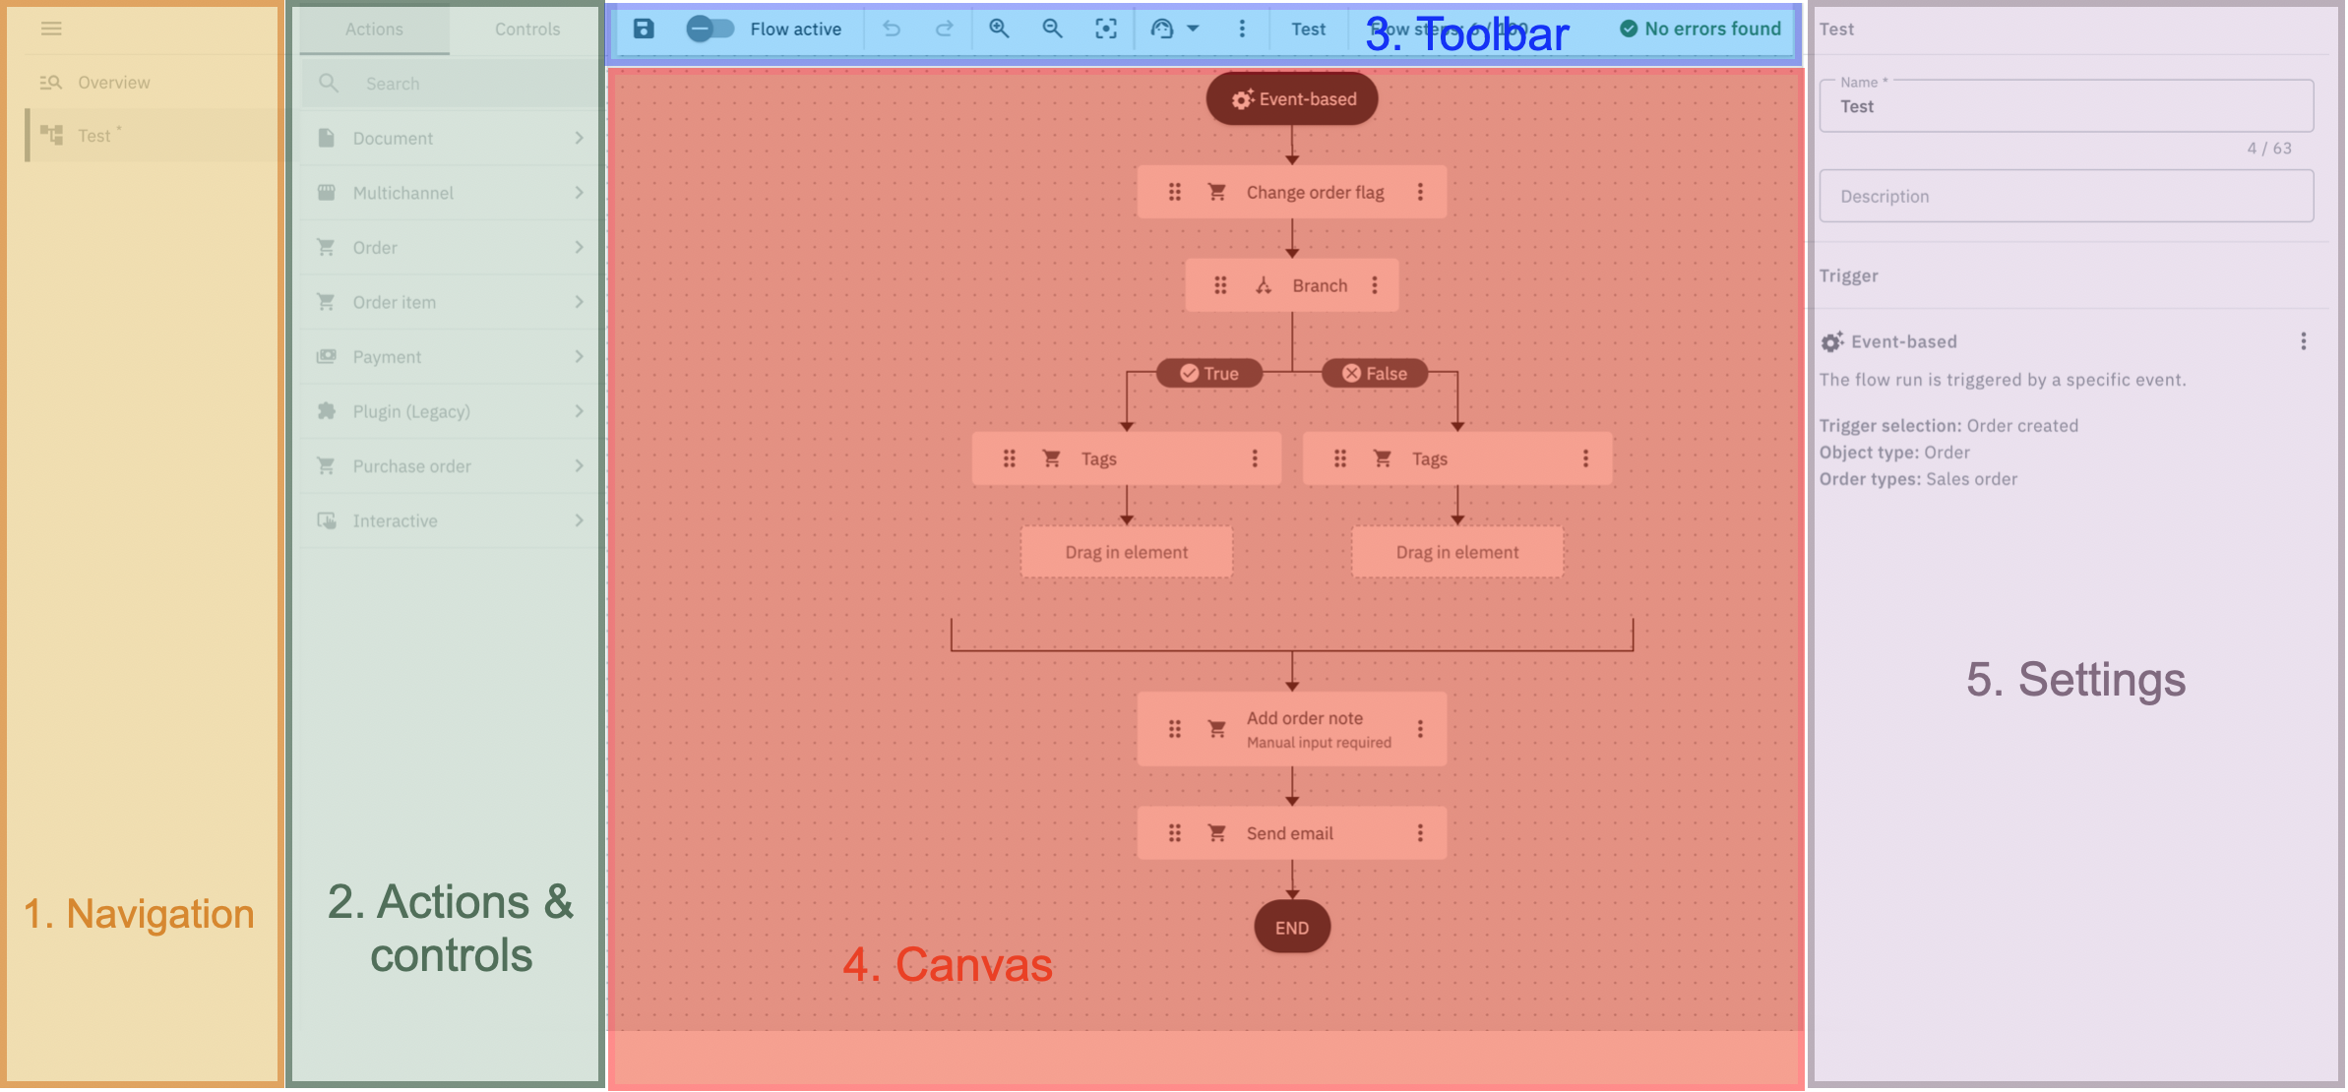Click the Send email drag handle
This screenshot has height=1092, width=2348.
1174,833
